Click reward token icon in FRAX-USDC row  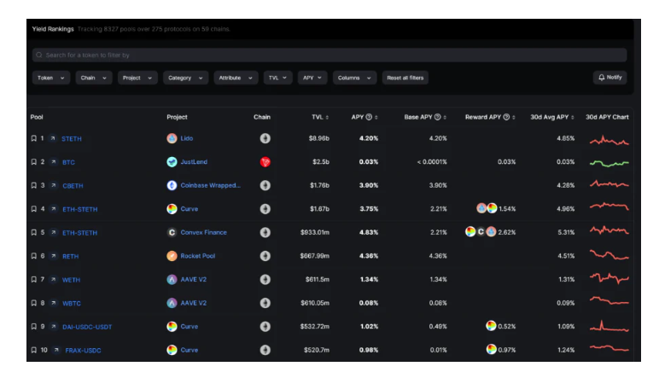(x=492, y=349)
